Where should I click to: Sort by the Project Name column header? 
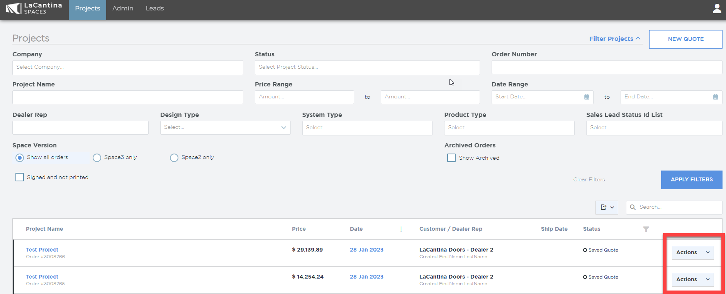(44, 229)
